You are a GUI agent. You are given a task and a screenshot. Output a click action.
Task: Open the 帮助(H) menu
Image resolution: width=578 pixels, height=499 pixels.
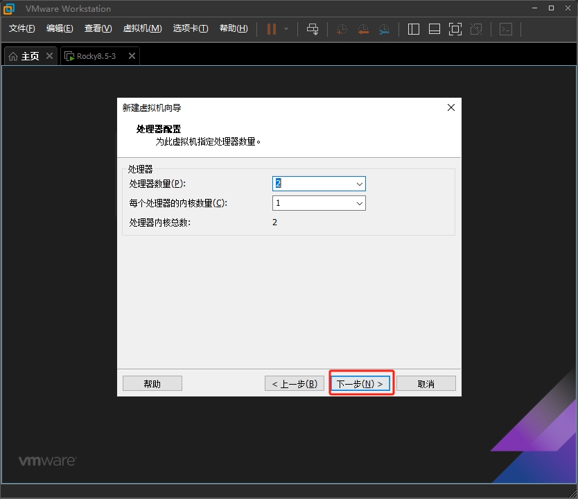point(234,28)
